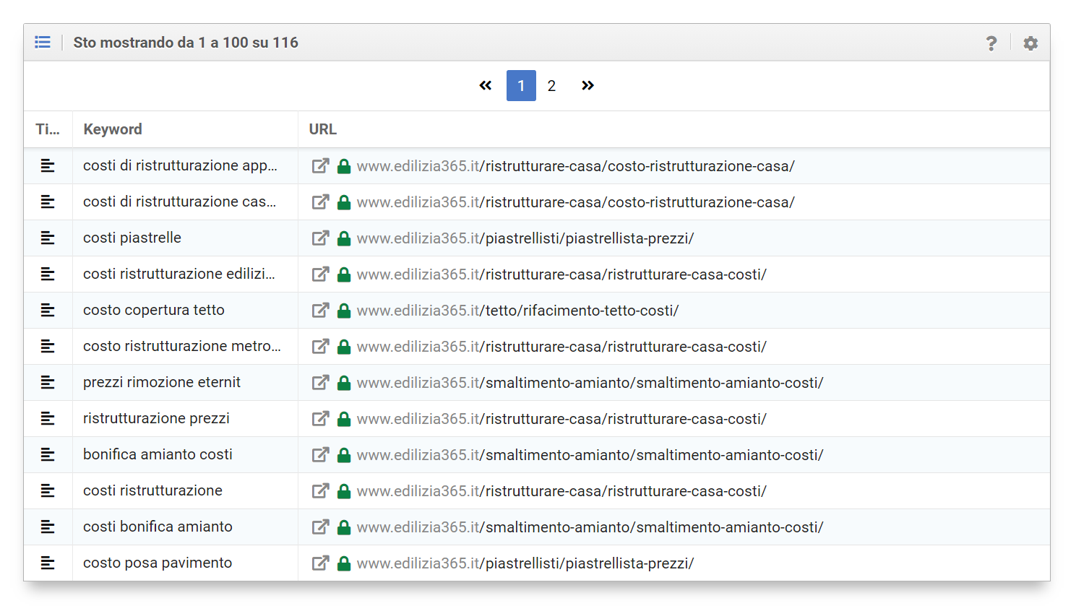1076x606 pixels.
Task: Open external link icon for bonifica amianto costi
Action: pos(320,455)
